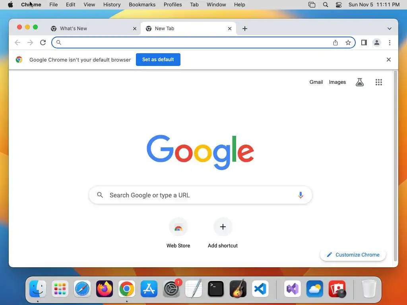Open the profile avatar menu
The height and width of the screenshot is (305, 407).
377,42
